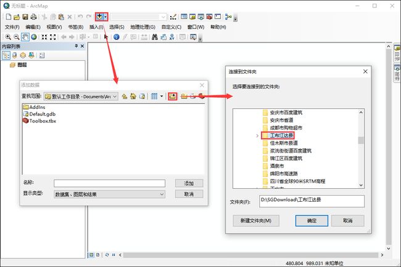
Task: Open the view style dropdown arrow
Action: (x=162, y=96)
